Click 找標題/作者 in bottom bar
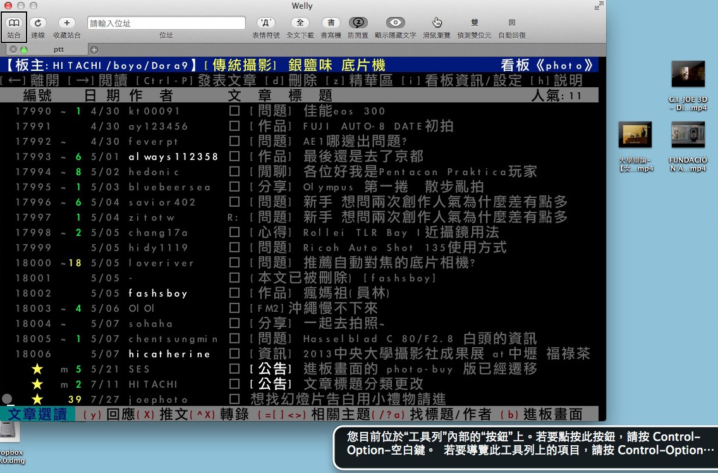Viewport: 718px width, 473px height. tap(451, 414)
